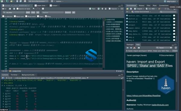The width and height of the screenshot is (181, 111).
Task: Click the Replace text input field
Action: coord(53,12)
